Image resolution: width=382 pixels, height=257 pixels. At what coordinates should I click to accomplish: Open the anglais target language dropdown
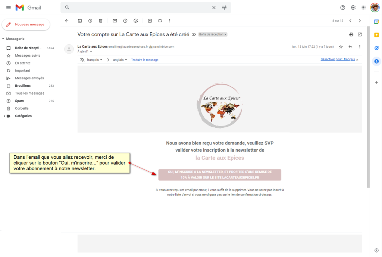click(x=119, y=60)
